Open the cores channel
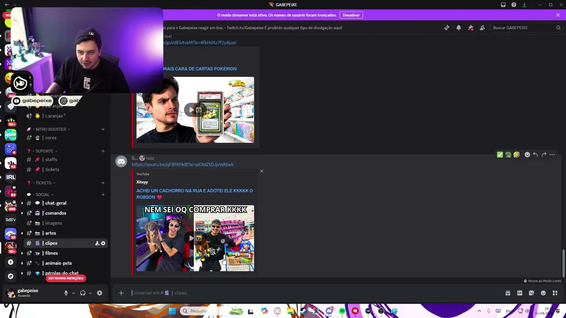The height and width of the screenshot is (318, 566). 65,138
